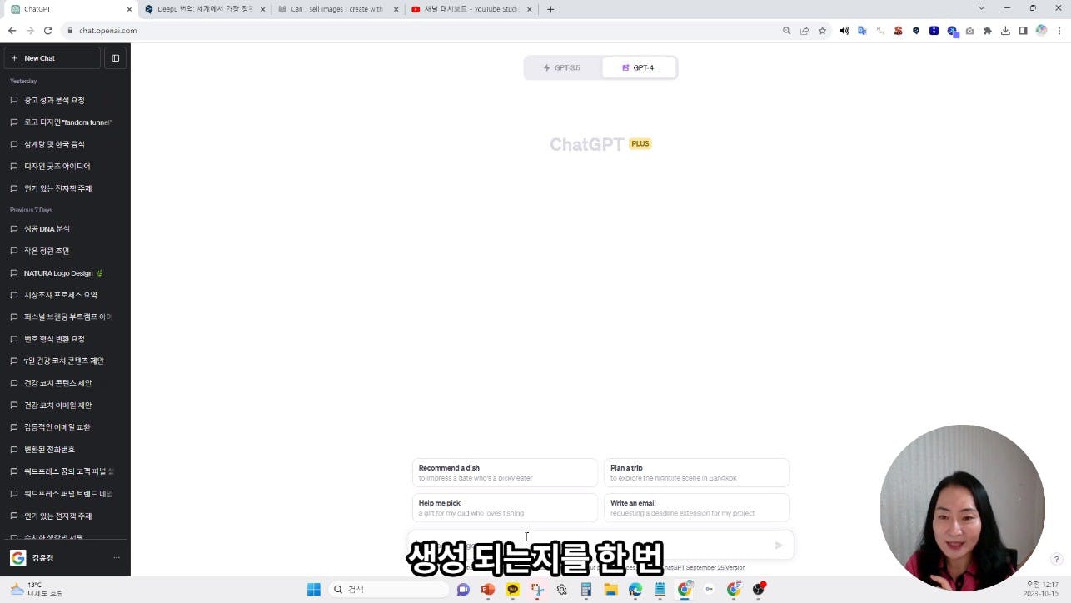Click the camera screenshot extension icon
Image resolution: width=1071 pixels, height=603 pixels.
(x=969, y=31)
